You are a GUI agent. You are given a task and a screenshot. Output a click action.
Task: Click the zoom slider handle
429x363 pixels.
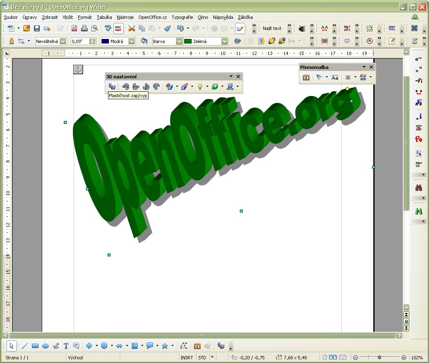pyautogui.click(x=379, y=357)
